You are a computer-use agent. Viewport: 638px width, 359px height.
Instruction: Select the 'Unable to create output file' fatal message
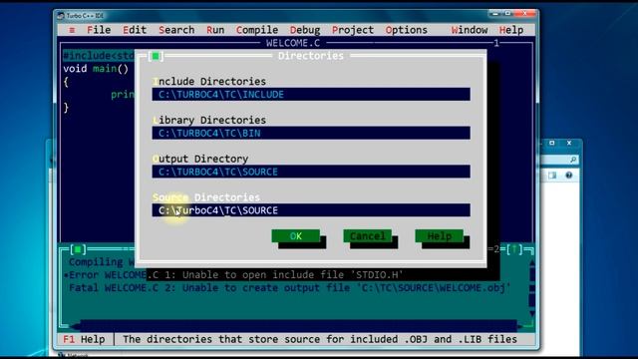tap(289, 288)
